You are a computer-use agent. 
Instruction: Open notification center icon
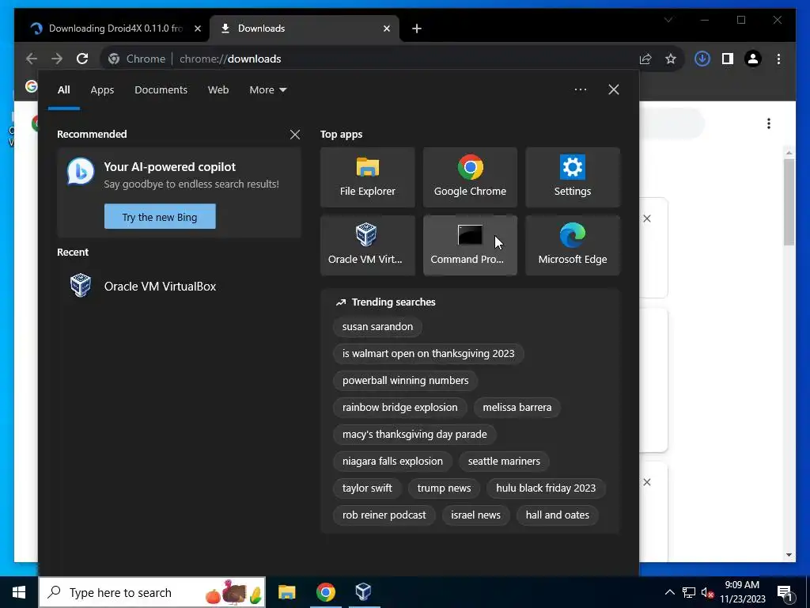785,593
